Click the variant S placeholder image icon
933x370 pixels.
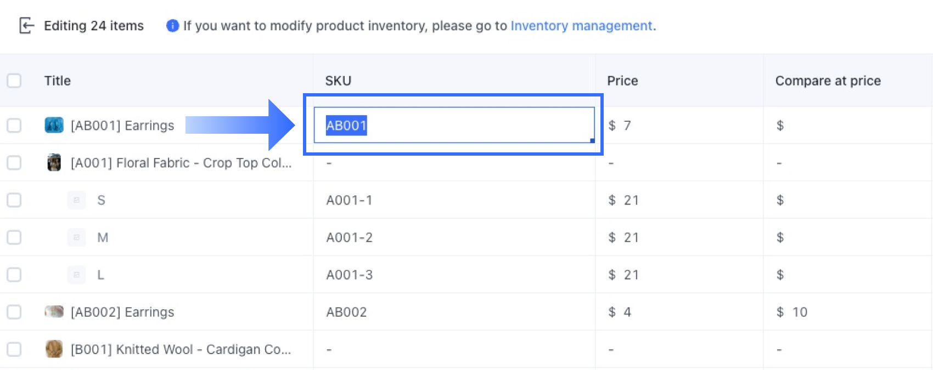coord(76,200)
